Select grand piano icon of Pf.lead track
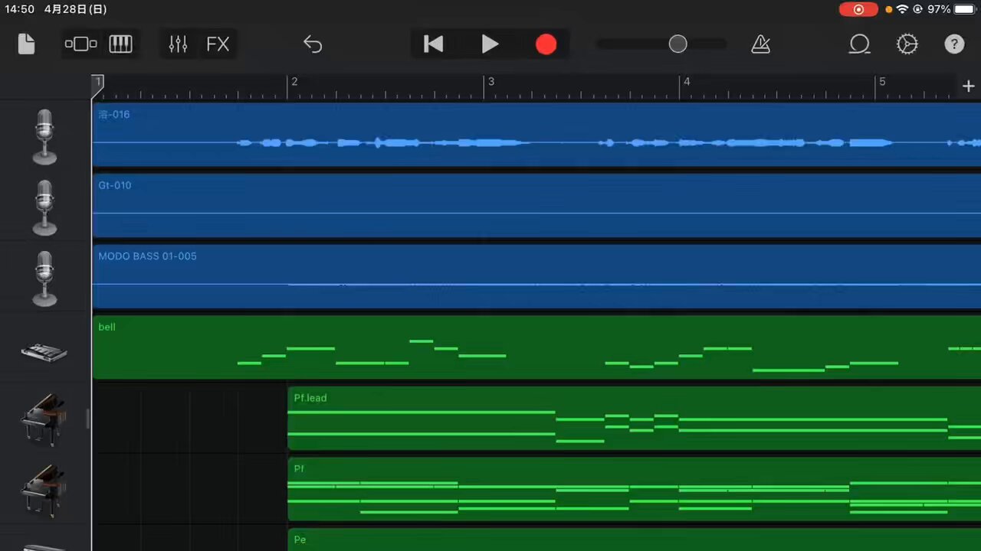Image resolution: width=981 pixels, height=551 pixels. (43, 419)
